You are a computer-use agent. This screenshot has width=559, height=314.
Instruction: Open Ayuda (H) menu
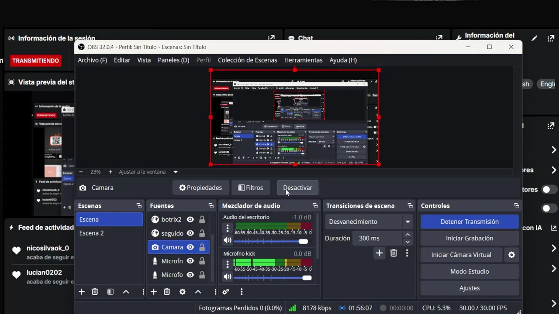pos(343,60)
